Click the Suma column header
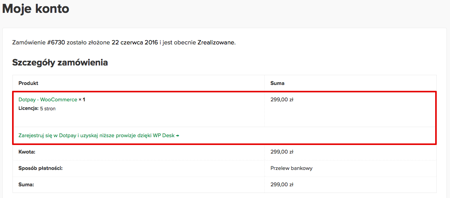 coord(278,83)
